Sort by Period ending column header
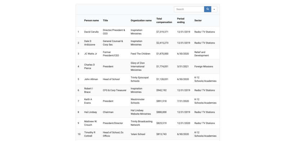Screen dimensions: 295x141 click(x=181, y=20)
